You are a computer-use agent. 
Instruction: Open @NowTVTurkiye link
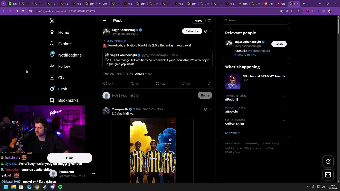pos(245,55)
